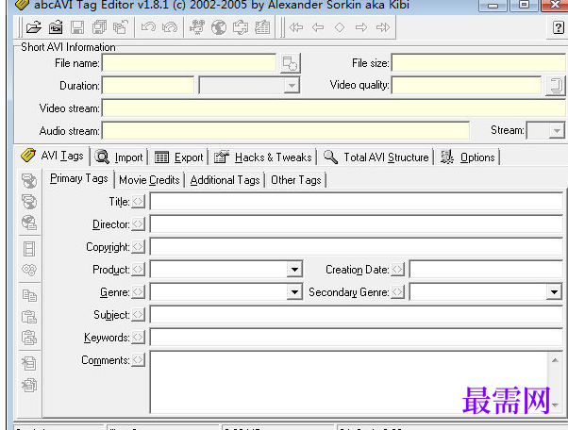
Task: Click the second sidebar disk icon
Action: point(29,202)
